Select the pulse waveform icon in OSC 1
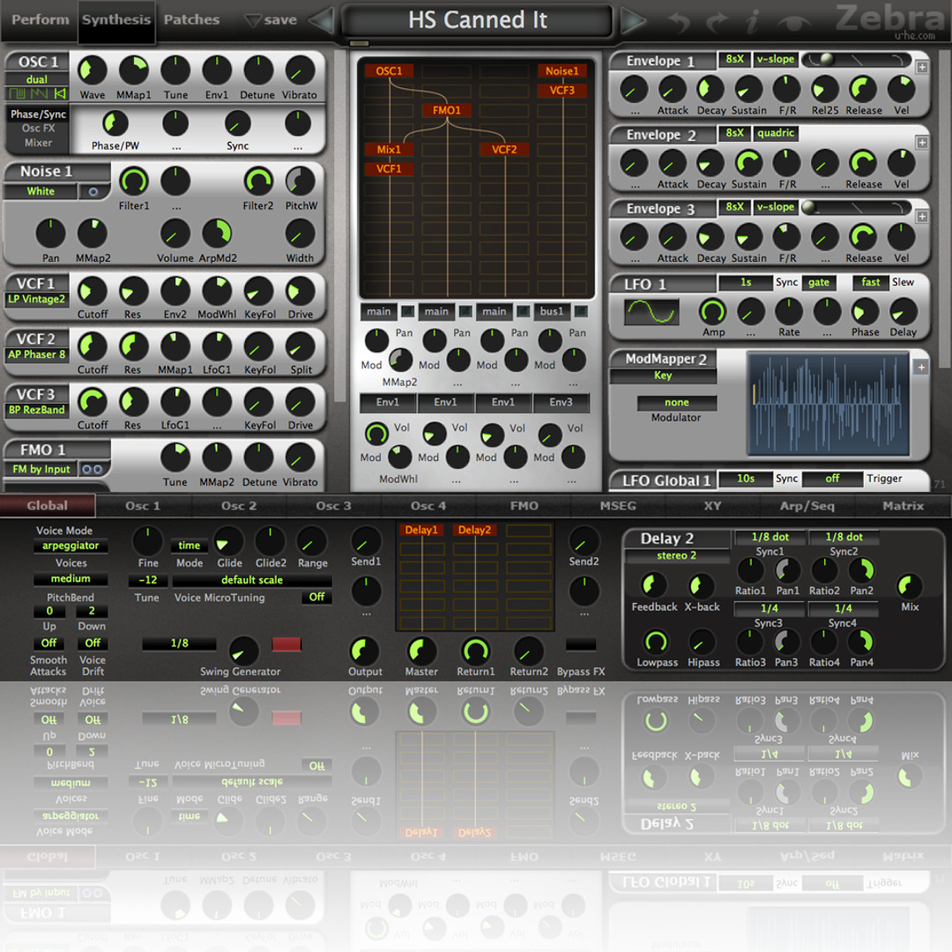 coord(17,93)
